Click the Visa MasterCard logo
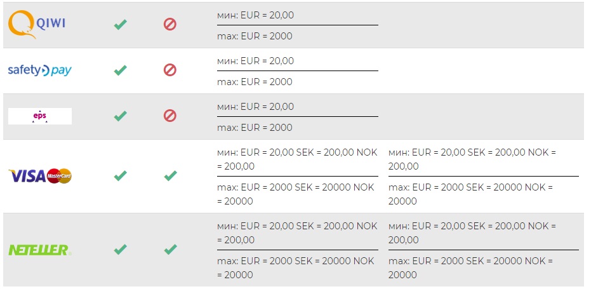Viewport: 591px width, 289px height. point(40,176)
